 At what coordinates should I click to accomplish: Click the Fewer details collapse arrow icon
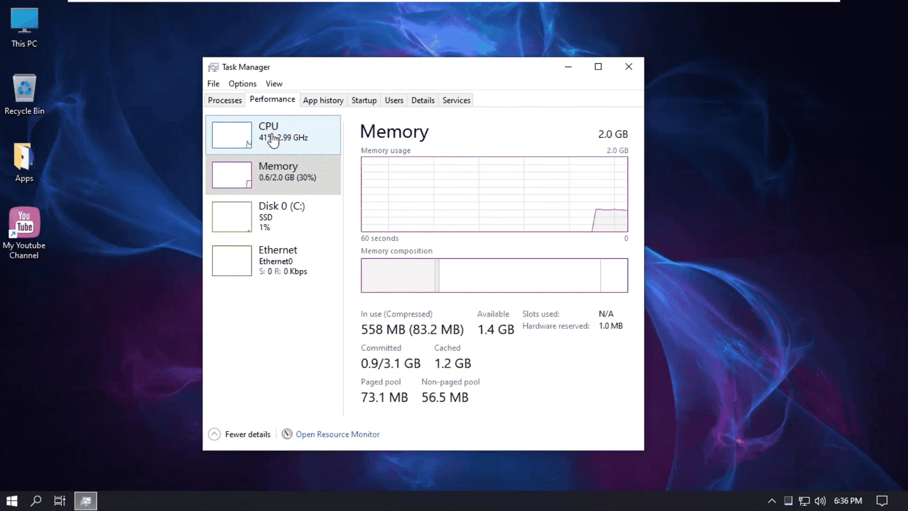[x=214, y=434]
